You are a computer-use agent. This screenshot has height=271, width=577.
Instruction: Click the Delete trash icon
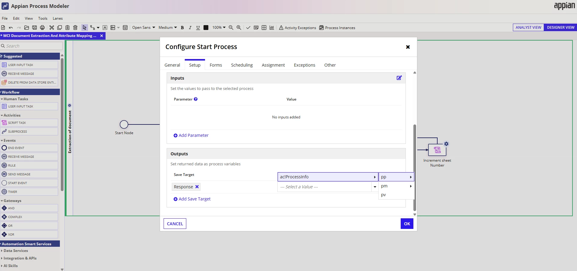(x=75, y=28)
